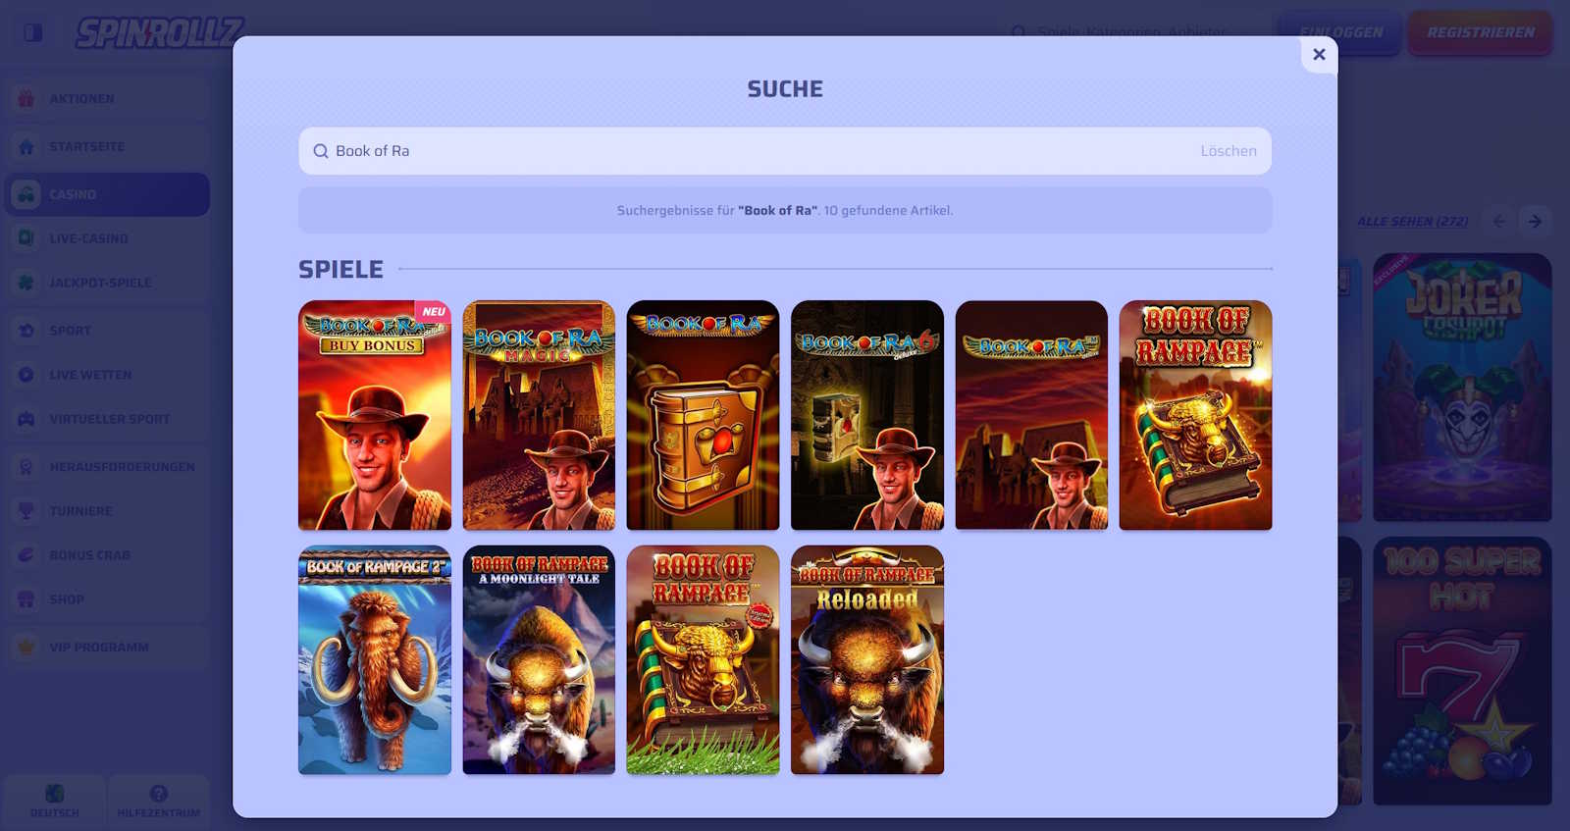The height and width of the screenshot is (831, 1570).
Task: Click the Aktionen gift icon
Action: tap(26, 98)
